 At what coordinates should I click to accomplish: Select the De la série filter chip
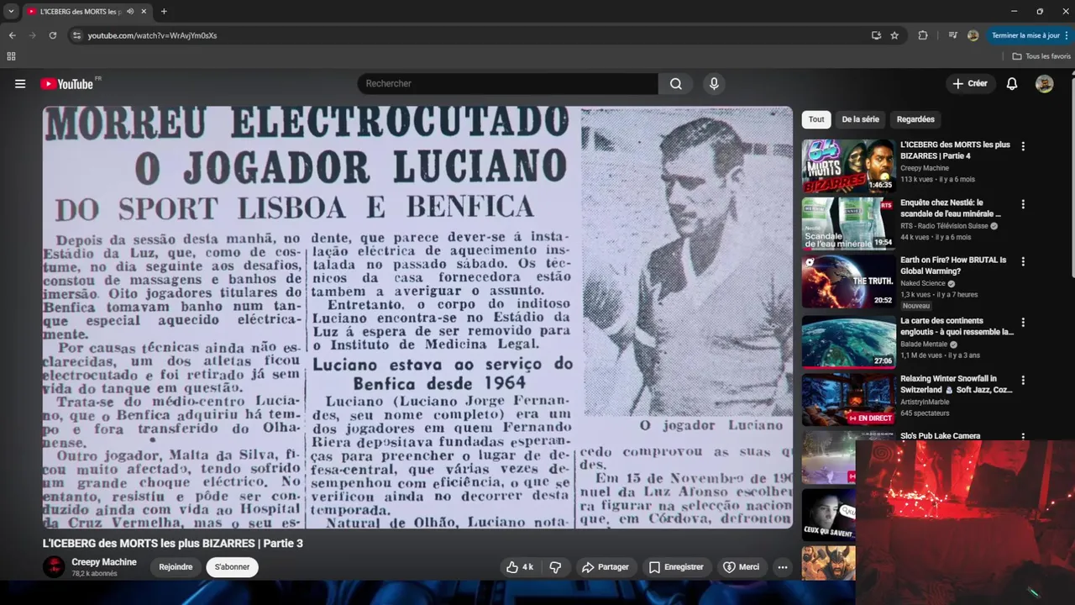[860, 119]
